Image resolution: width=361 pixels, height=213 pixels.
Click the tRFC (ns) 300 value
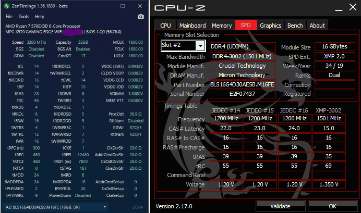[37, 148]
